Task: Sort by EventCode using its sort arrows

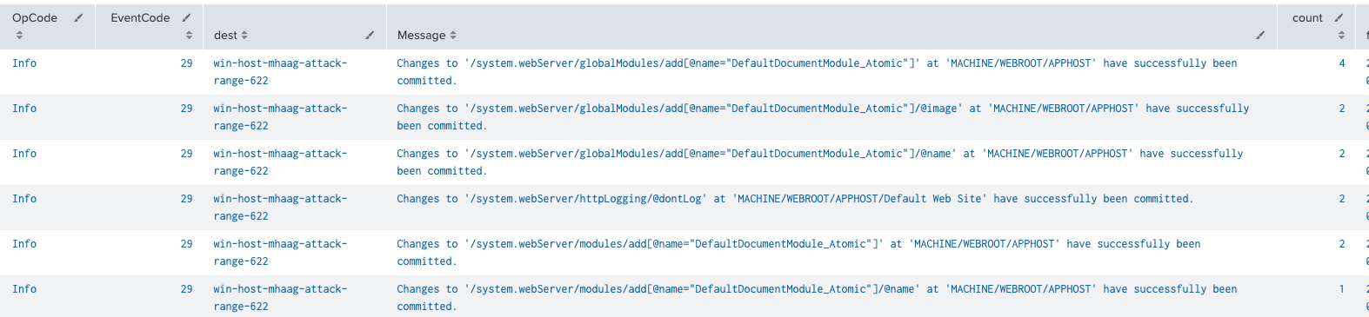Action: (x=189, y=35)
